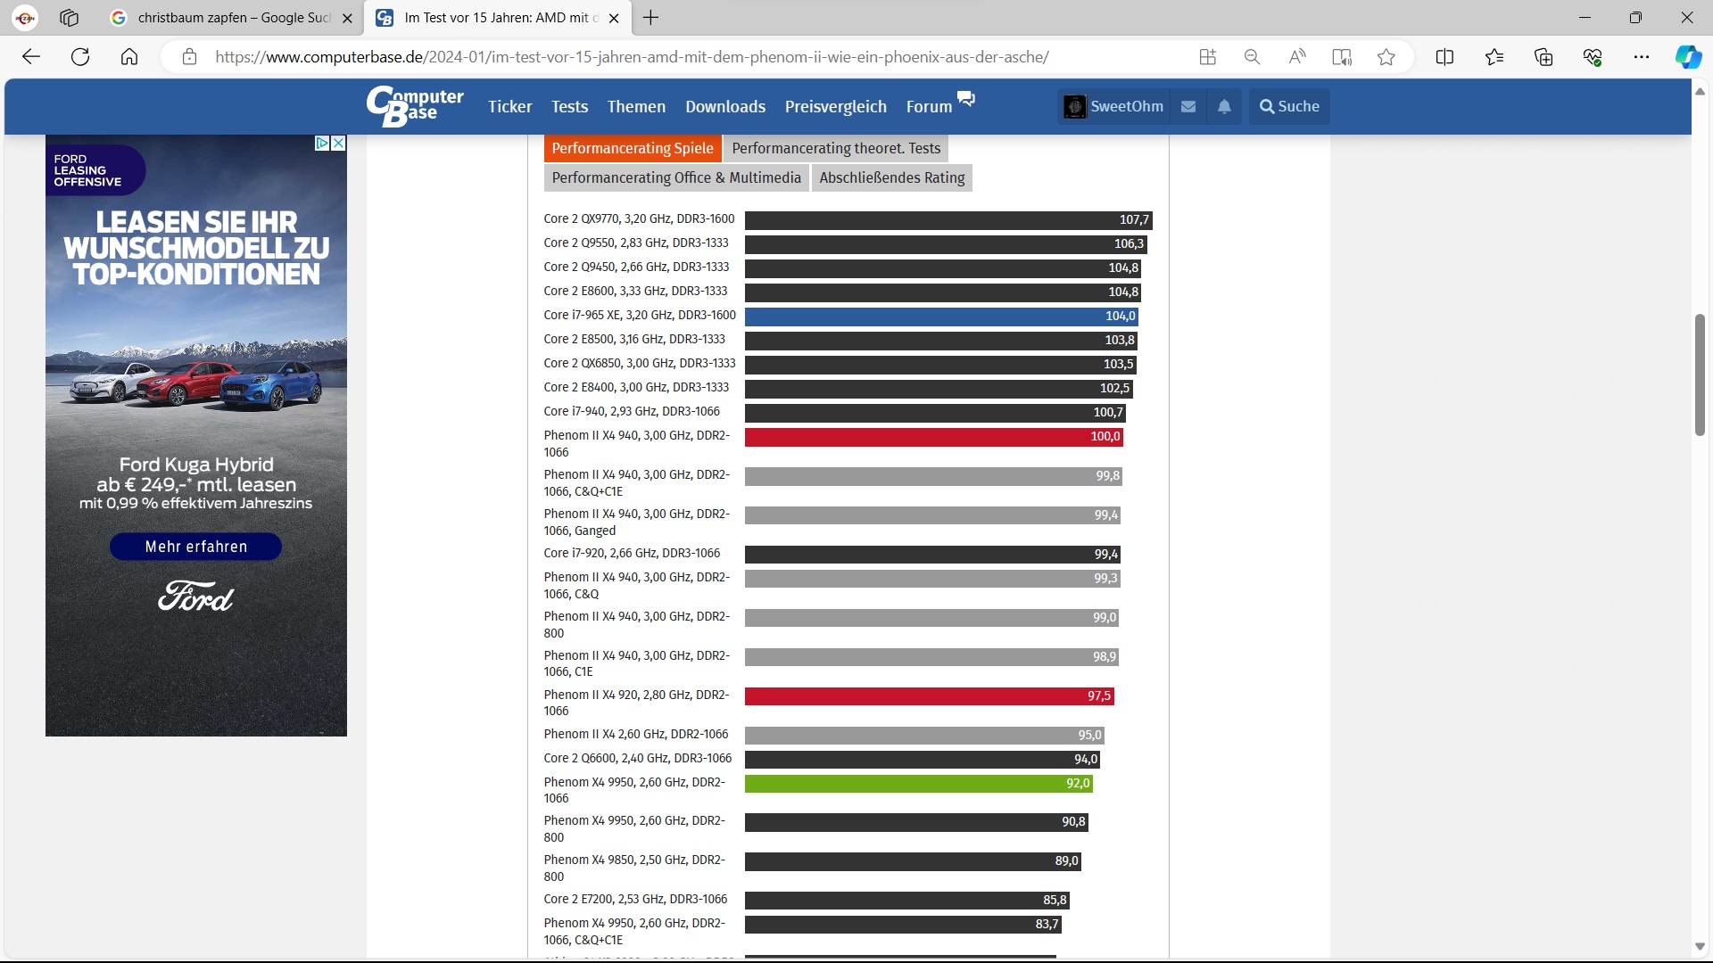
Task: Select the Performancerating Spiele tab
Action: coord(633,148)
